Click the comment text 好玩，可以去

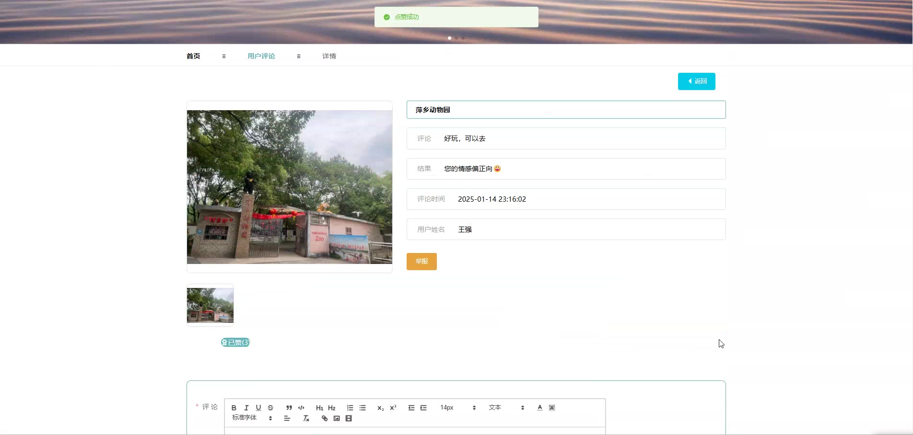pos(465,138)
